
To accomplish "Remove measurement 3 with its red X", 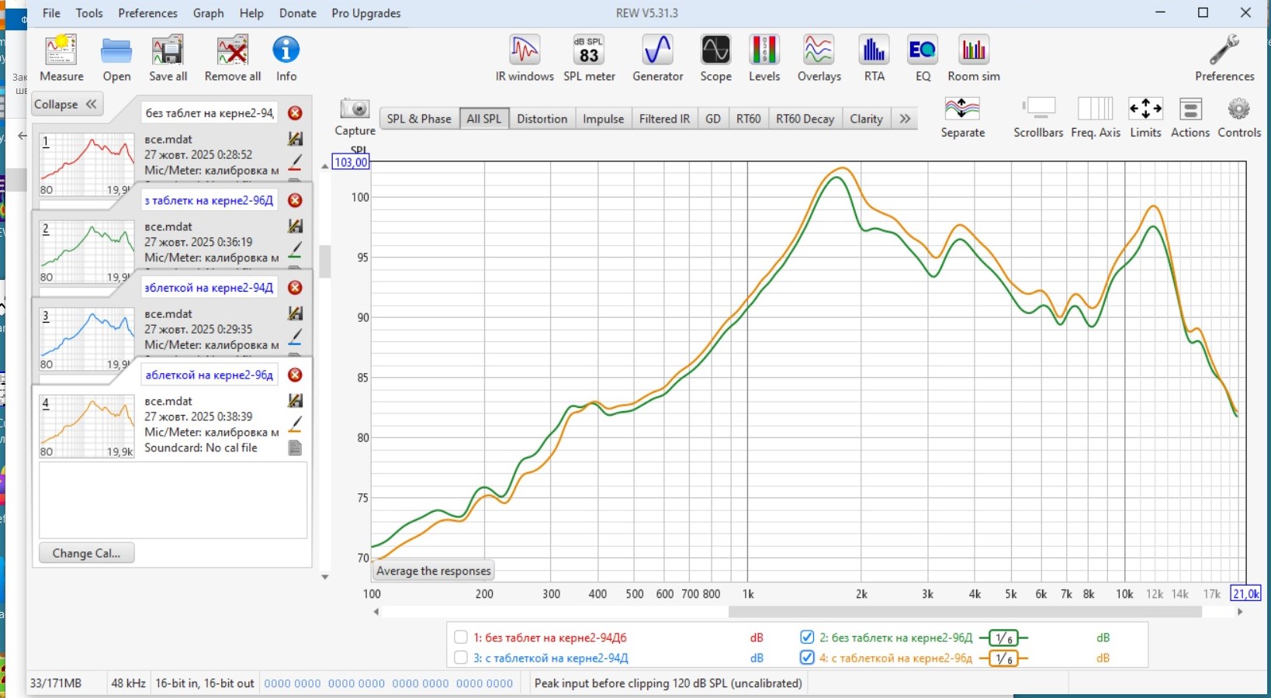I will 295,288.
